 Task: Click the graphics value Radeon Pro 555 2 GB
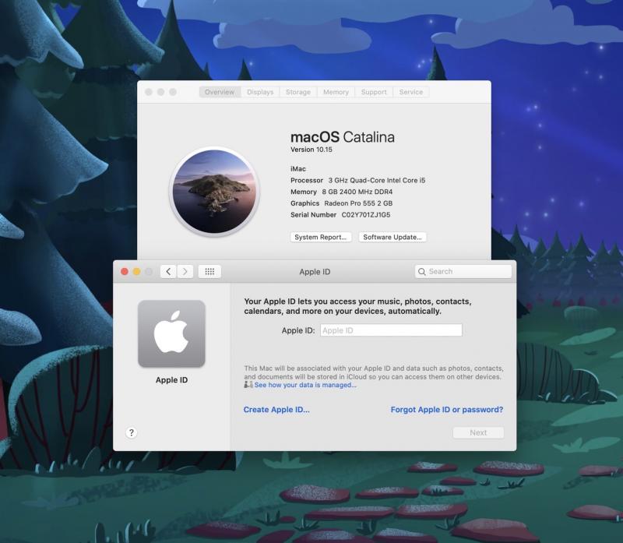point(358,203)
